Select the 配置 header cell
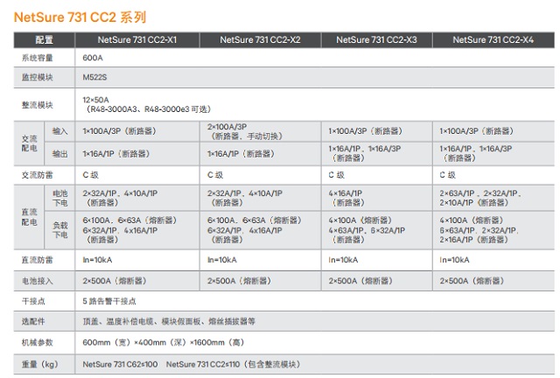This screenshot has width=560, height=378. coord(45,39)
